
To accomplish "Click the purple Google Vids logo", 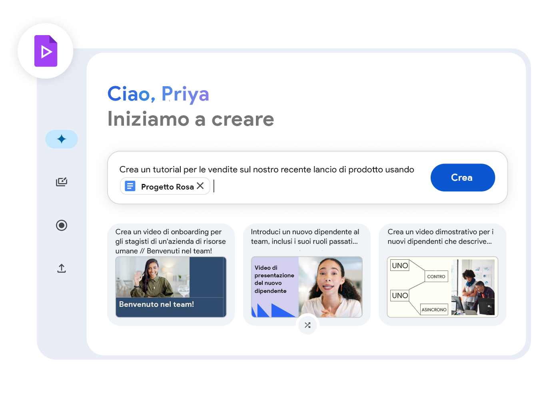I will click(46, 51).
